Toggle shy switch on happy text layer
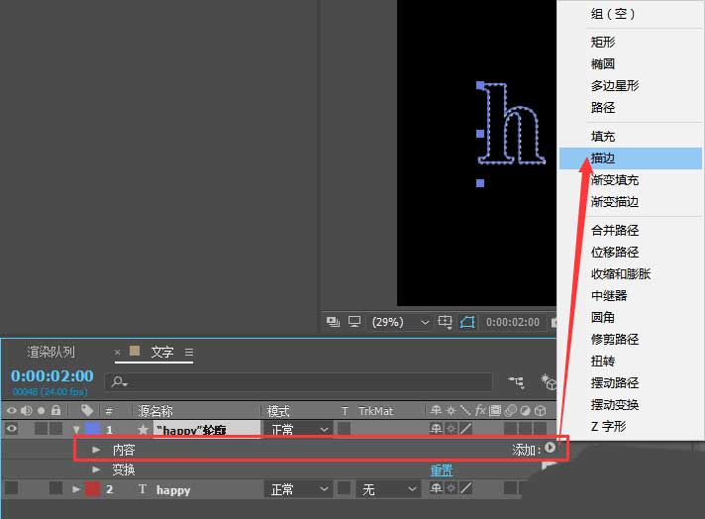The height and width of the screenshot is (519, 705). point(436,488)
